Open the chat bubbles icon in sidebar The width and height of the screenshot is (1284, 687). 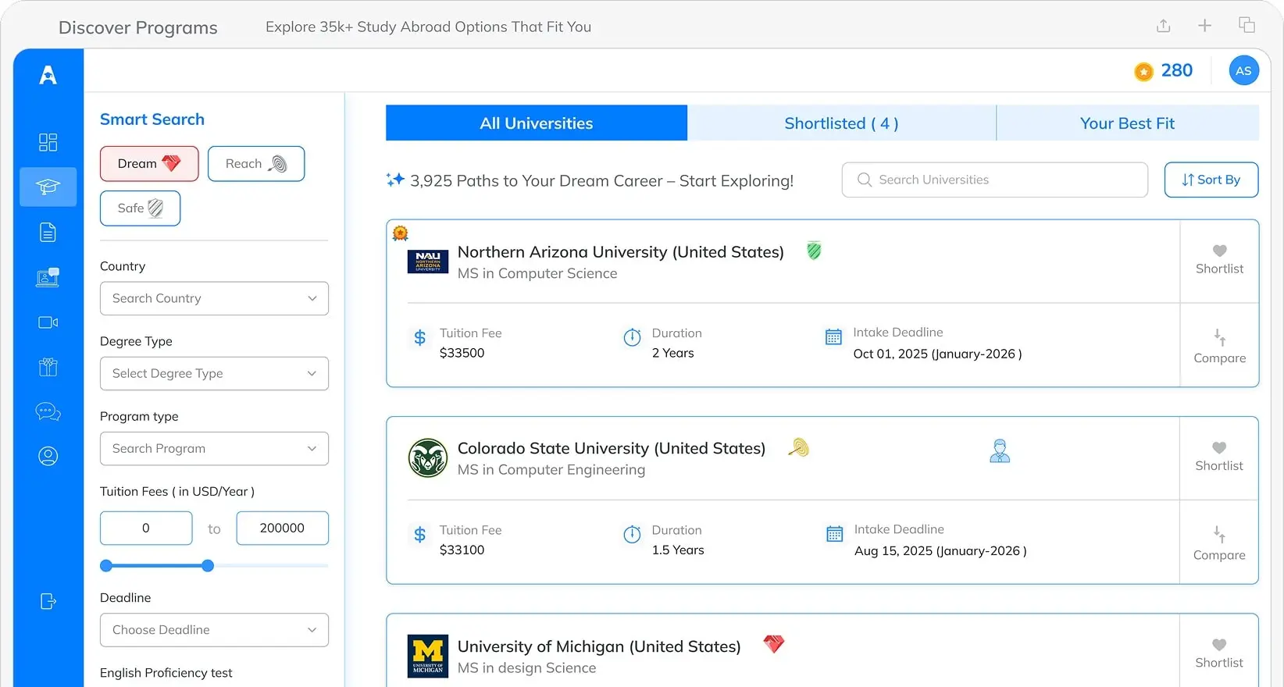pyautogui.click(x=48, y=411)
